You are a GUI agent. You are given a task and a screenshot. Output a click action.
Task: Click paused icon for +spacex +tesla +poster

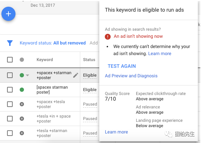22,104
